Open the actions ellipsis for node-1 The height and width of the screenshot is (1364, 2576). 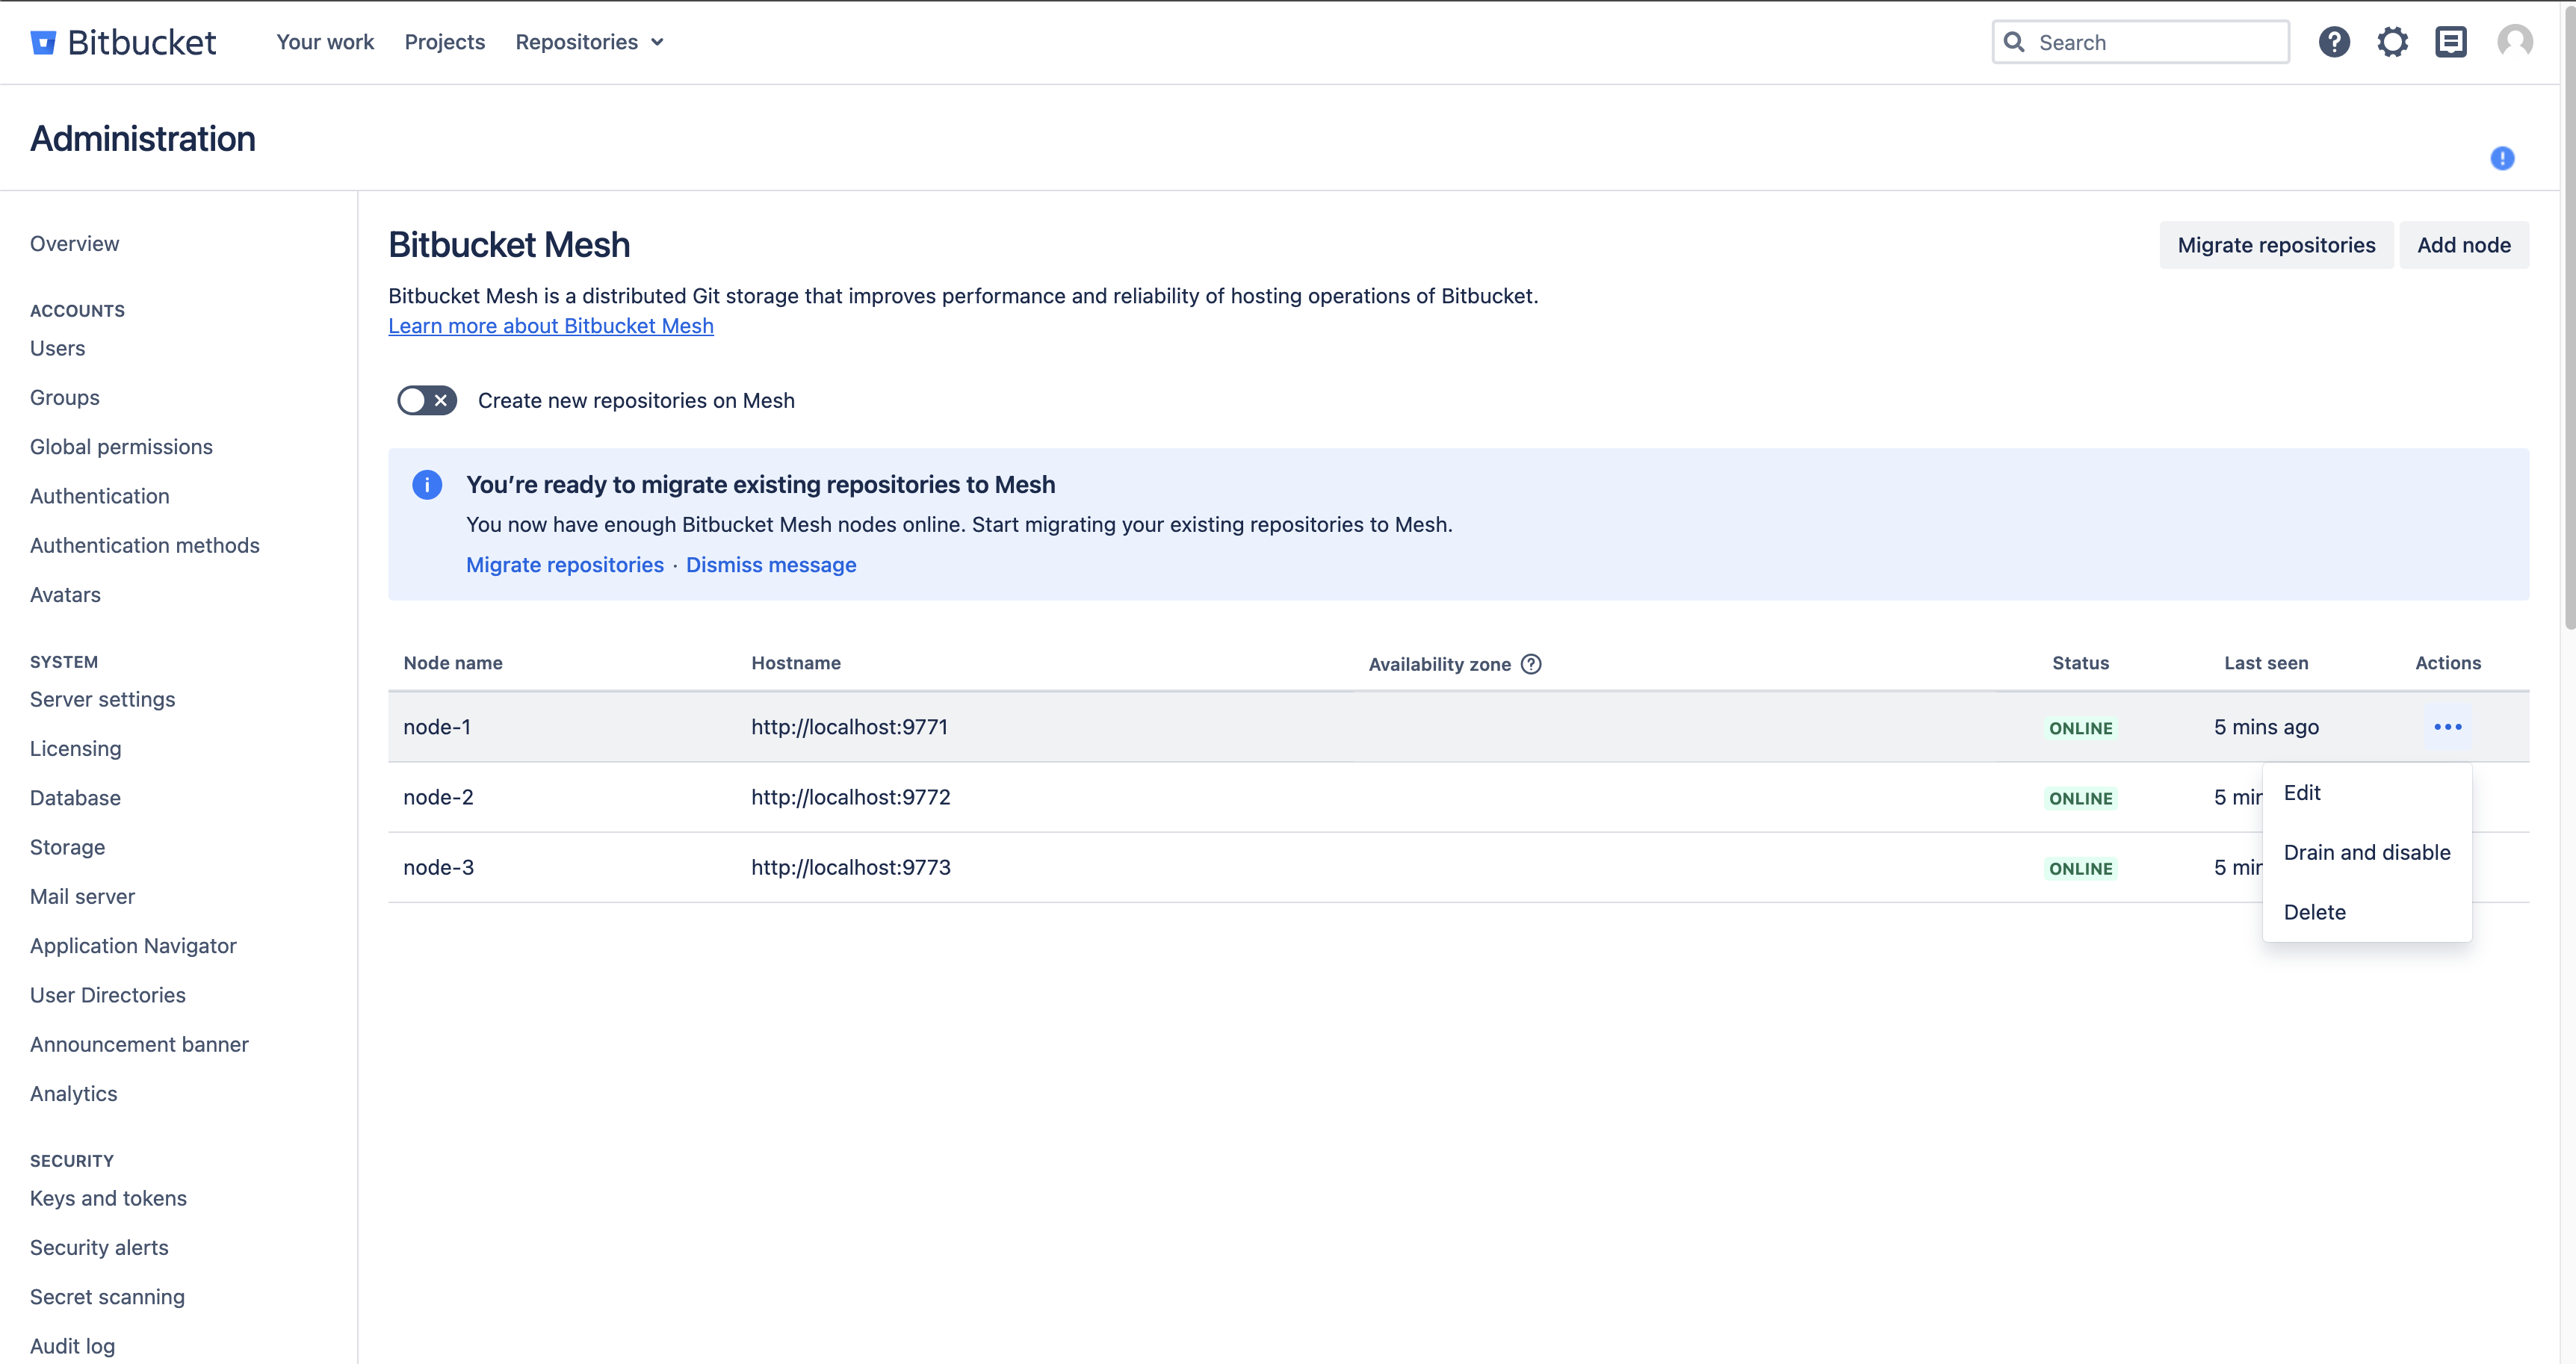tap(2447, 726)
